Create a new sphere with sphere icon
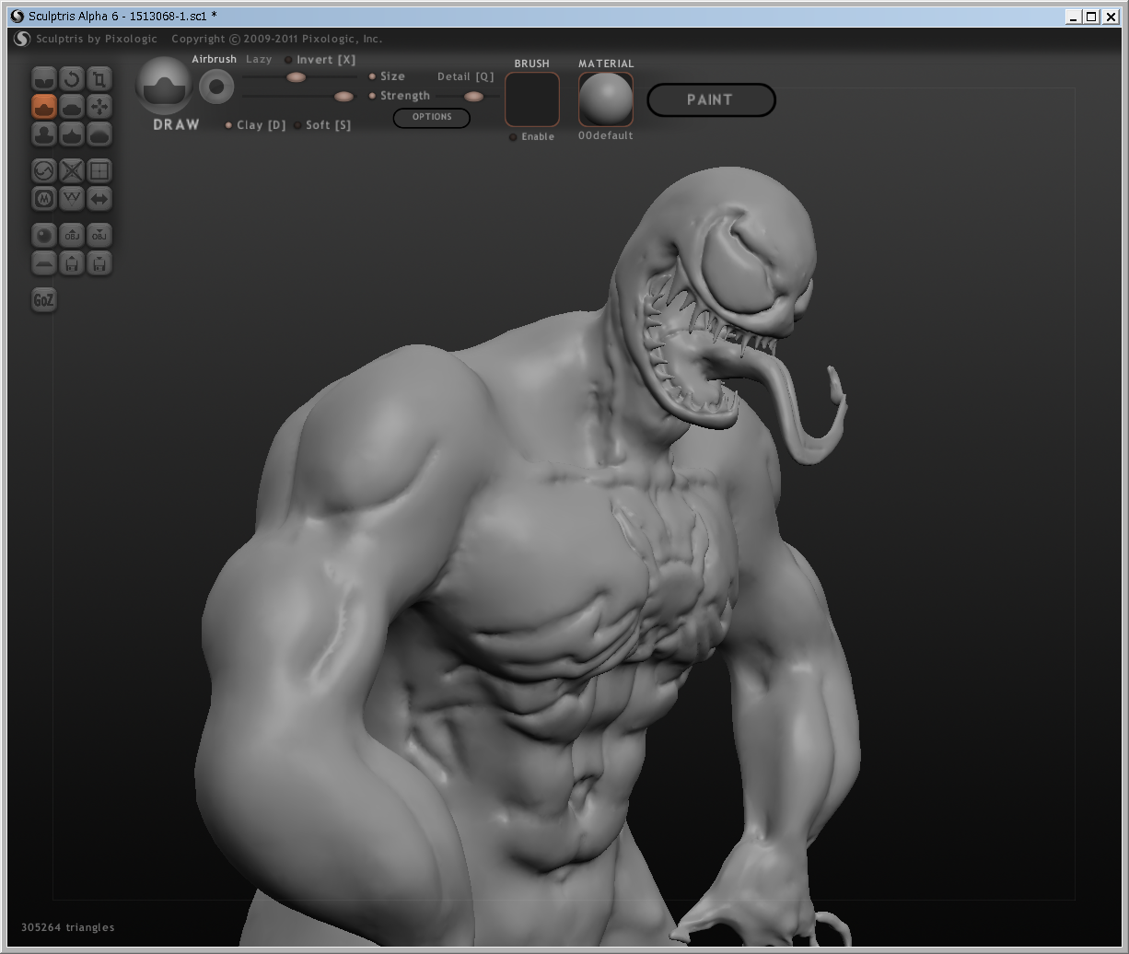Viewport: 1129px width, 954px height. 44,235
